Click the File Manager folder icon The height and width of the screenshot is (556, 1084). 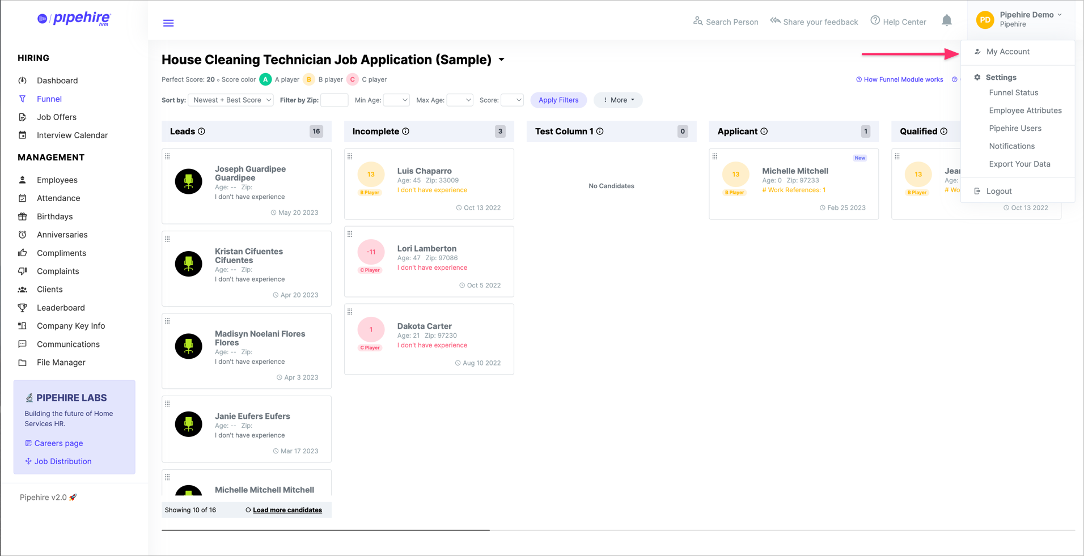(x=23, y=362)
